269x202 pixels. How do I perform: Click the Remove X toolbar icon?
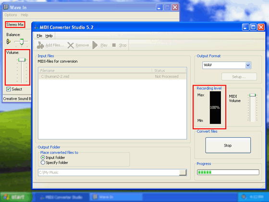[71, 45]
